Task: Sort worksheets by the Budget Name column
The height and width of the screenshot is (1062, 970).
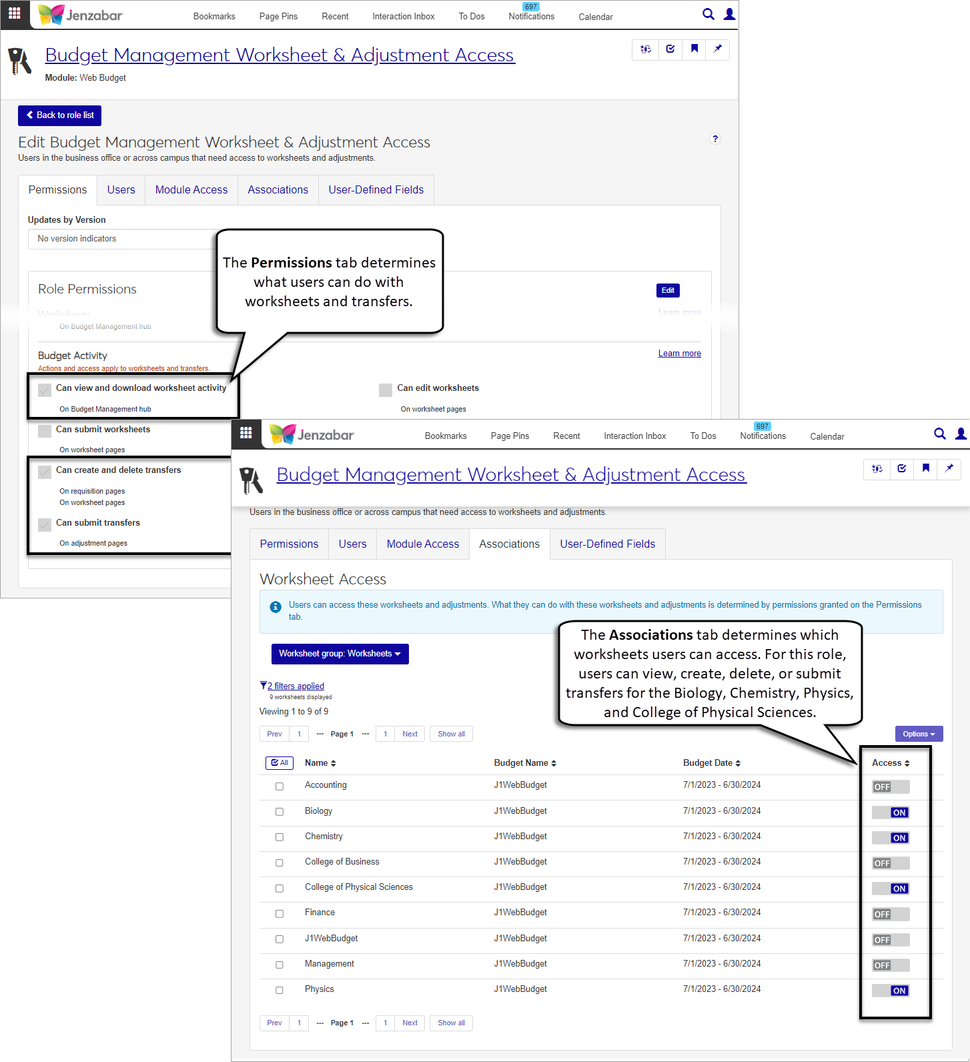Action: 525,763
